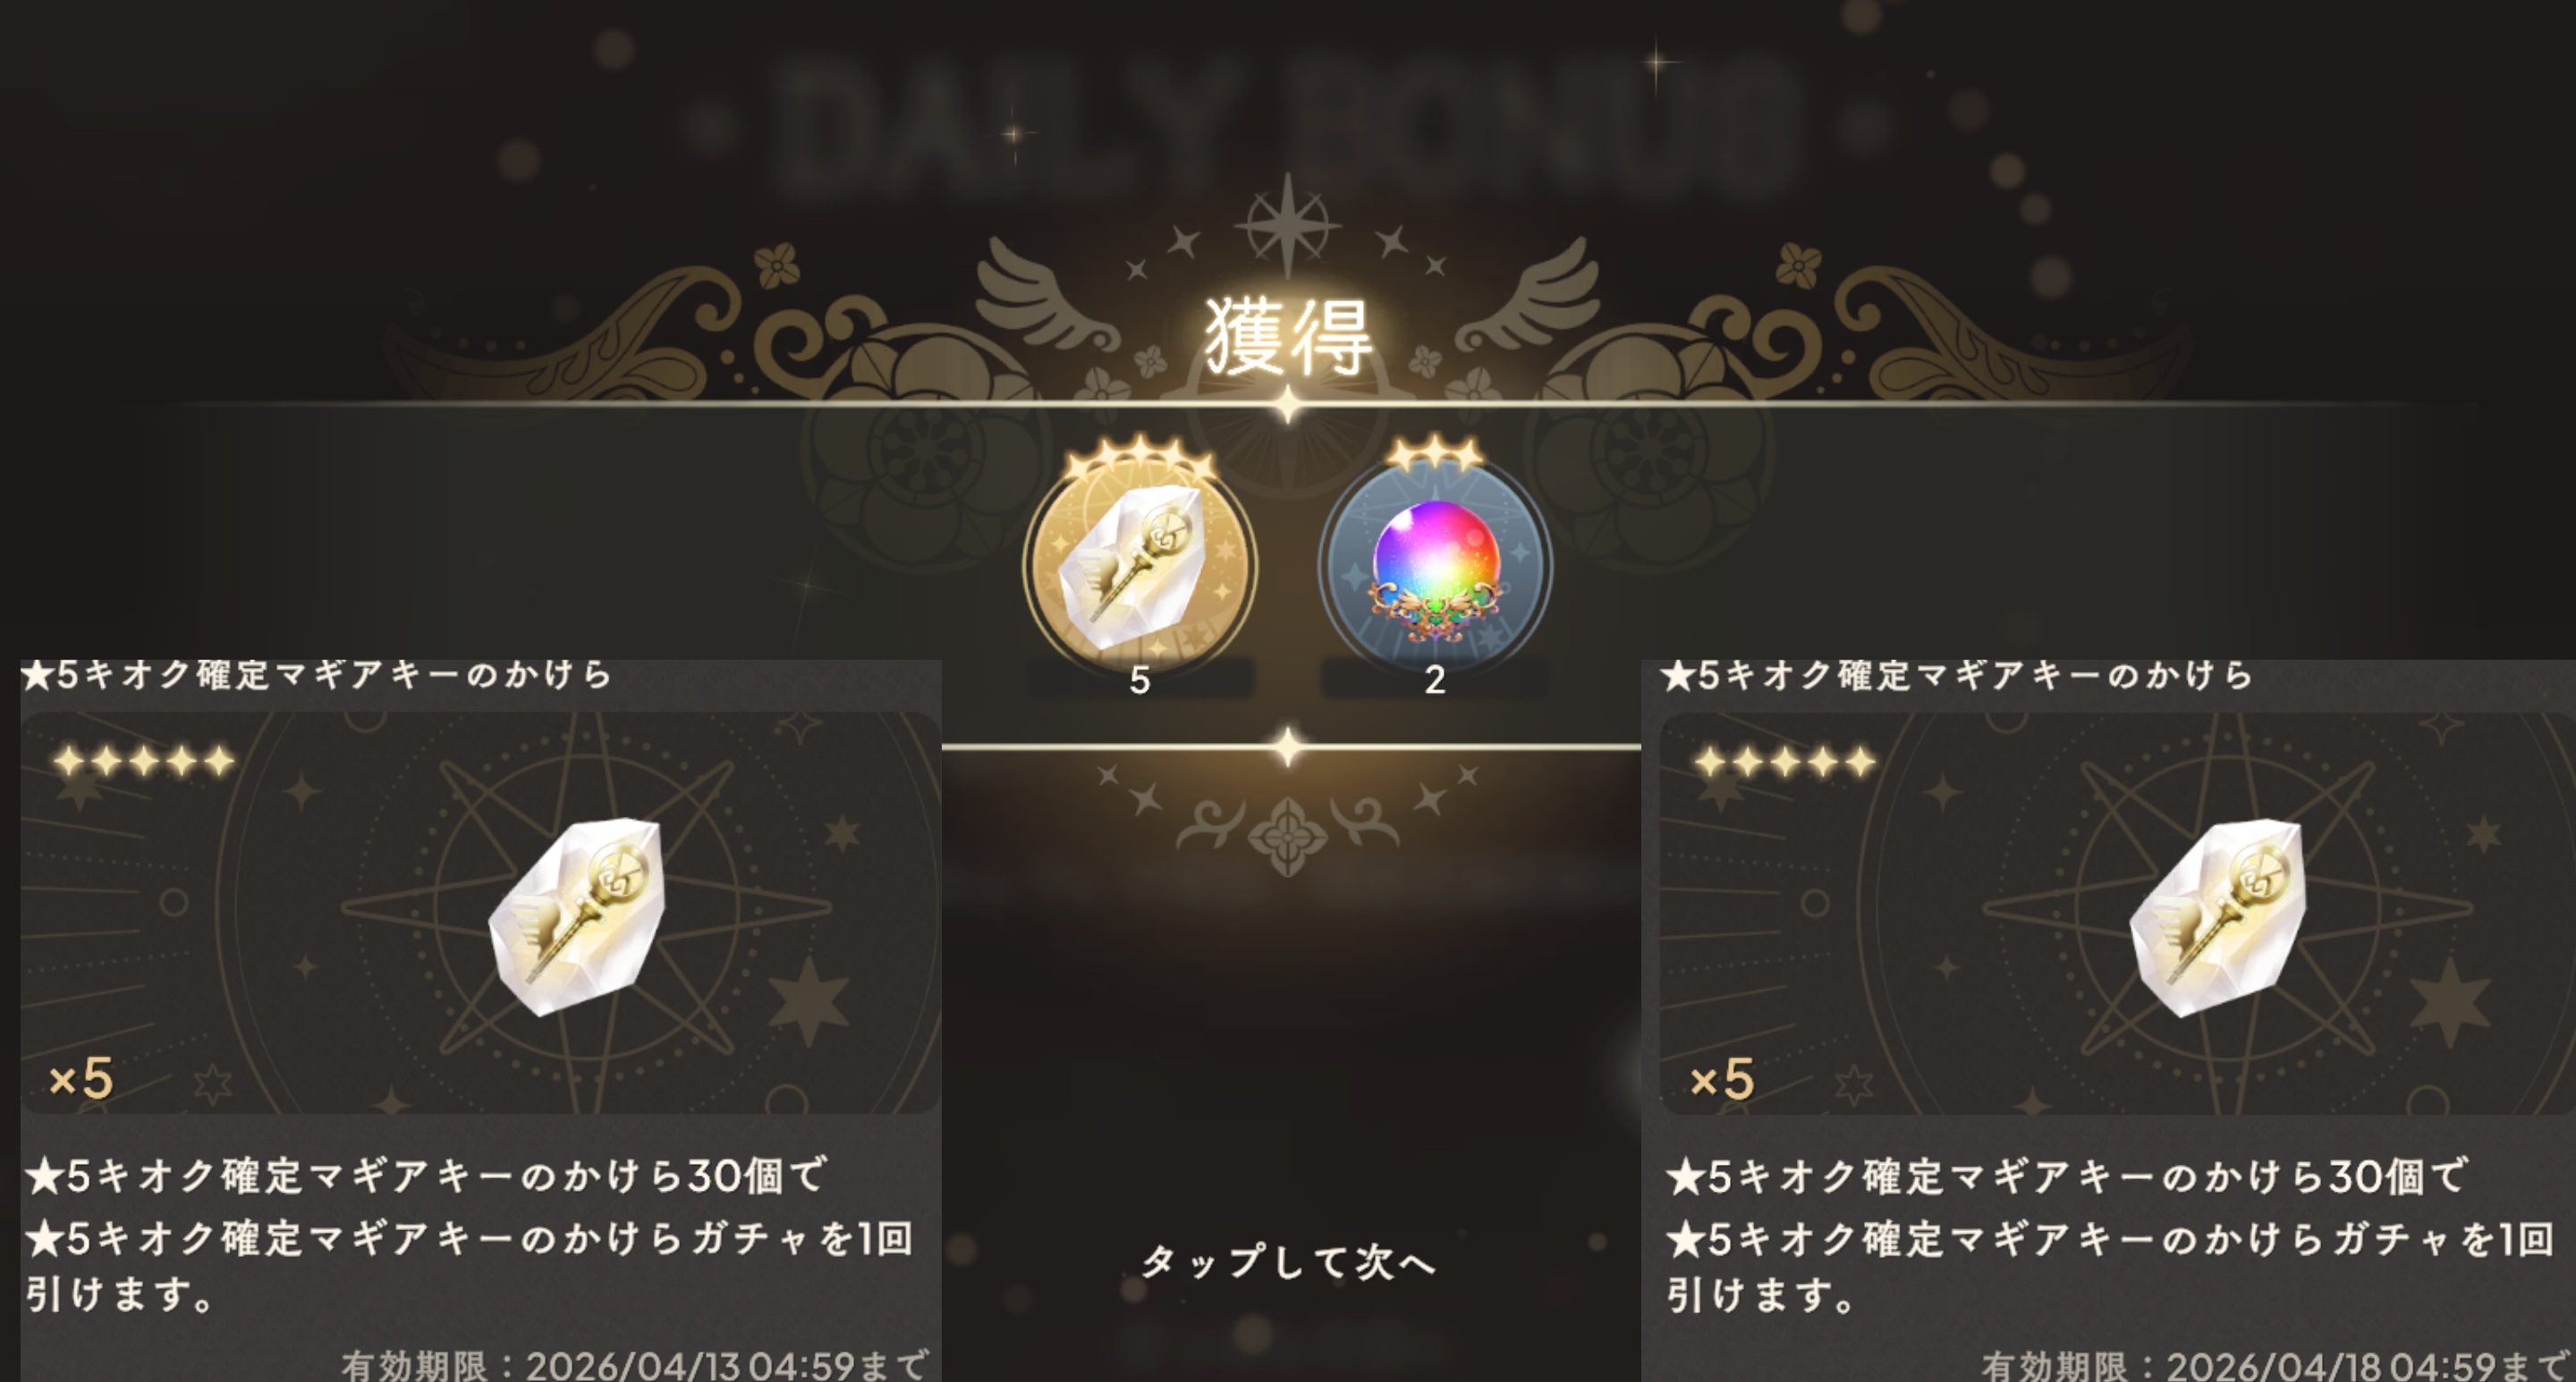Screen dimensions: 2576x1382
Task: Select the key fragment image in right panel
Action: pos(2217,915)
